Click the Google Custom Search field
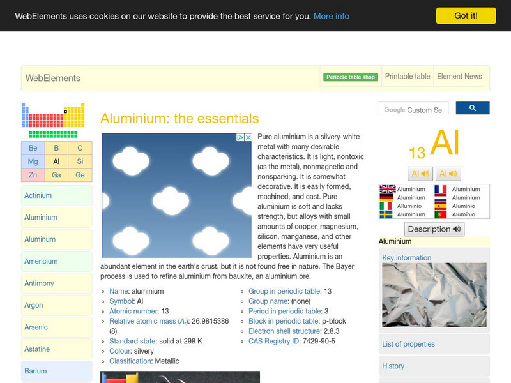Viewport: 511px width, 383px height. 415,109
